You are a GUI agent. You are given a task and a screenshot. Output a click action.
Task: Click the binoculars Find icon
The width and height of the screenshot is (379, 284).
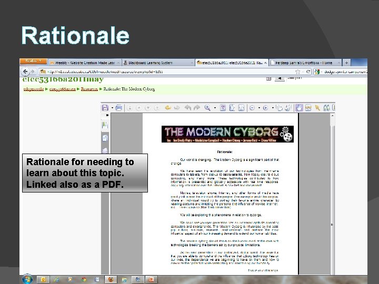(x=326, y=108)
